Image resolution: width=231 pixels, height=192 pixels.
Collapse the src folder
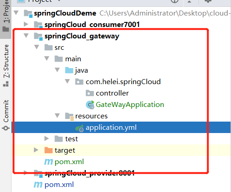37,47
